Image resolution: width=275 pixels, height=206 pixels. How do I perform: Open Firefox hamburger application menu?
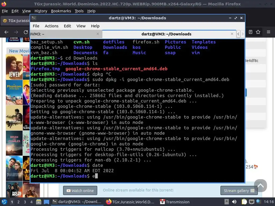pyautogui.click(x=269, y=32)
